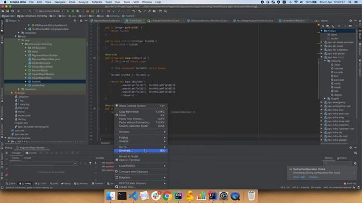
Task: Expand the target folder in Project tree
Action: pyautogui.click(x=12, y=93)
